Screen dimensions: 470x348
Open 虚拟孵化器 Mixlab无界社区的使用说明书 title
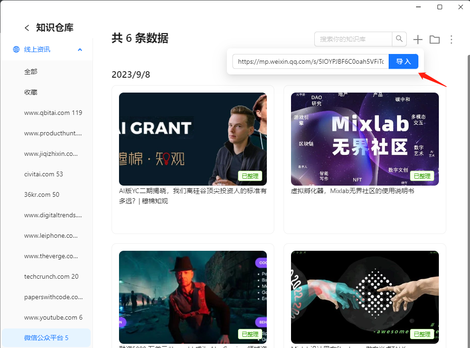[x=352, y=191]
